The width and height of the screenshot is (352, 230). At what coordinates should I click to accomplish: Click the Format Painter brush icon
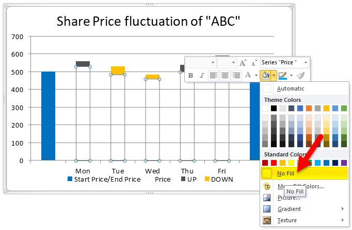[300, 76]
